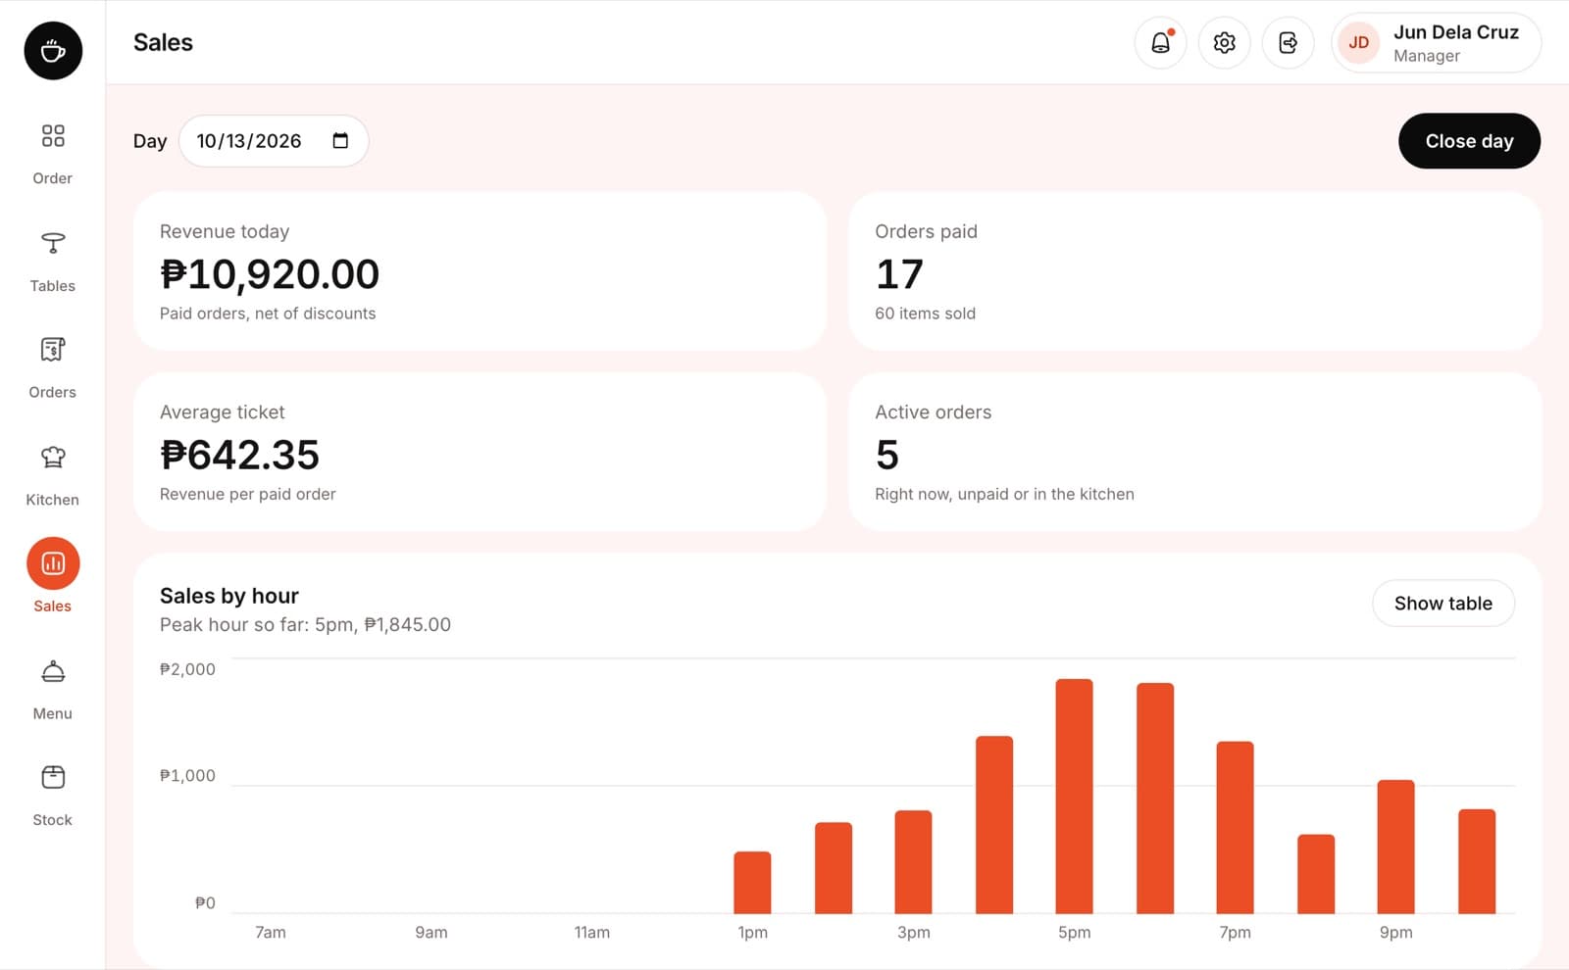Click the Day date input 10/13/2026

click(274, 141)
